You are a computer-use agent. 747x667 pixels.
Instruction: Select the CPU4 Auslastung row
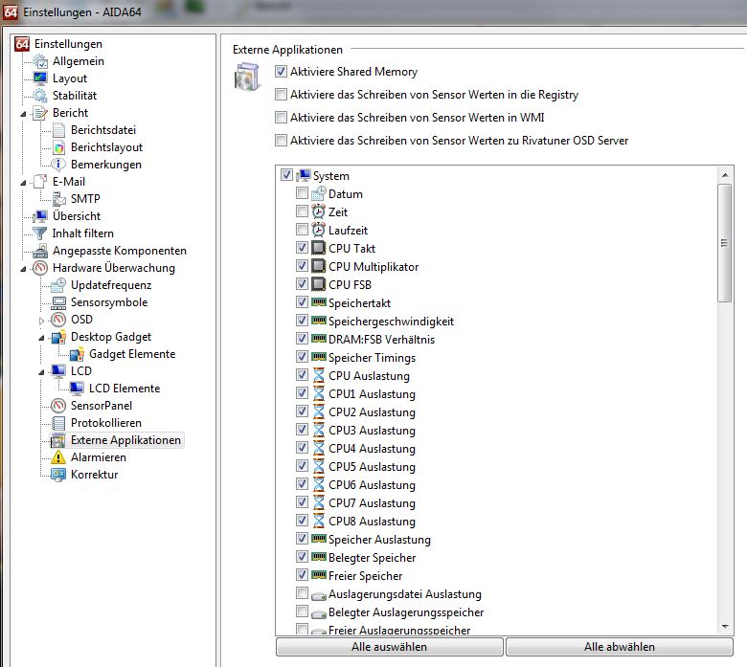pos(372,449)
